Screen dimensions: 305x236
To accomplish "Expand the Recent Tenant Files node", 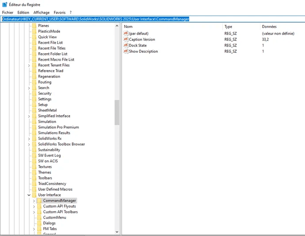I will pos(29,65).
